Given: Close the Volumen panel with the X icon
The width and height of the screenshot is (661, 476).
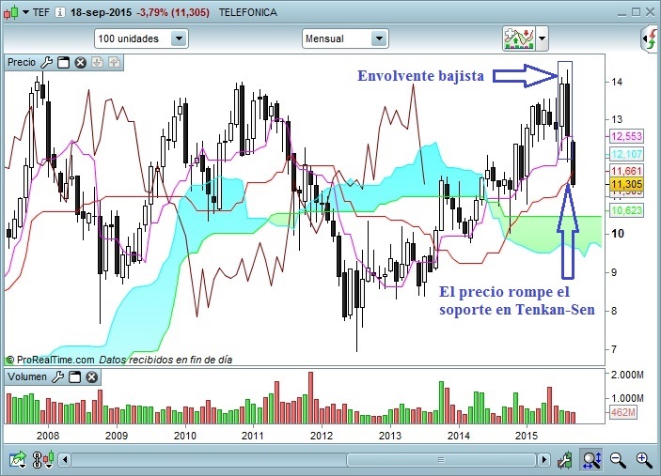Looking at the screenshot, I should [92, 376].
